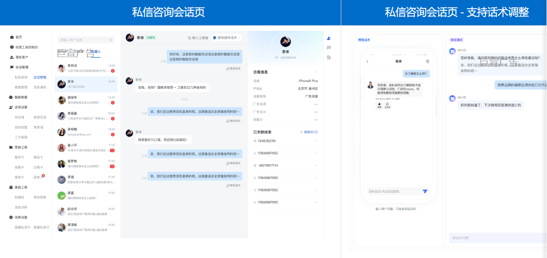Click the 预览话术 tag
547x258 pixels.
(364, 40)
